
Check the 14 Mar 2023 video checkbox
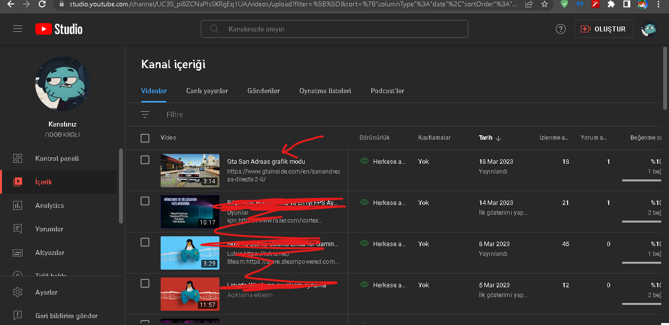point(145,201)
